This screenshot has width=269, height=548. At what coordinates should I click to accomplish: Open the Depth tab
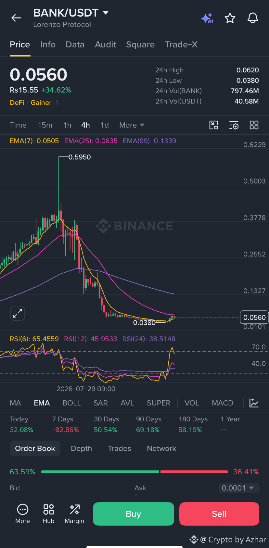click(x=82, y=448)
